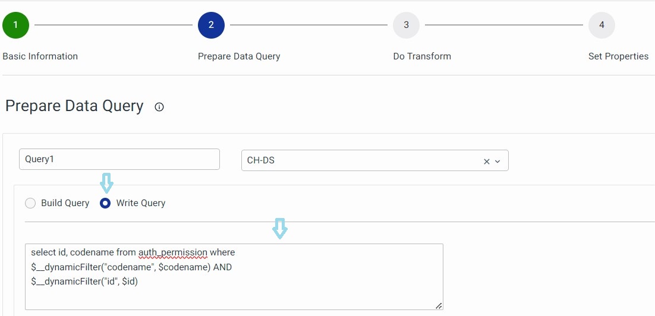Click the arrow pointing at the query editor
The width and height of the screenshot is (655, 316).
pyautogui.click(x=279, y=228)
